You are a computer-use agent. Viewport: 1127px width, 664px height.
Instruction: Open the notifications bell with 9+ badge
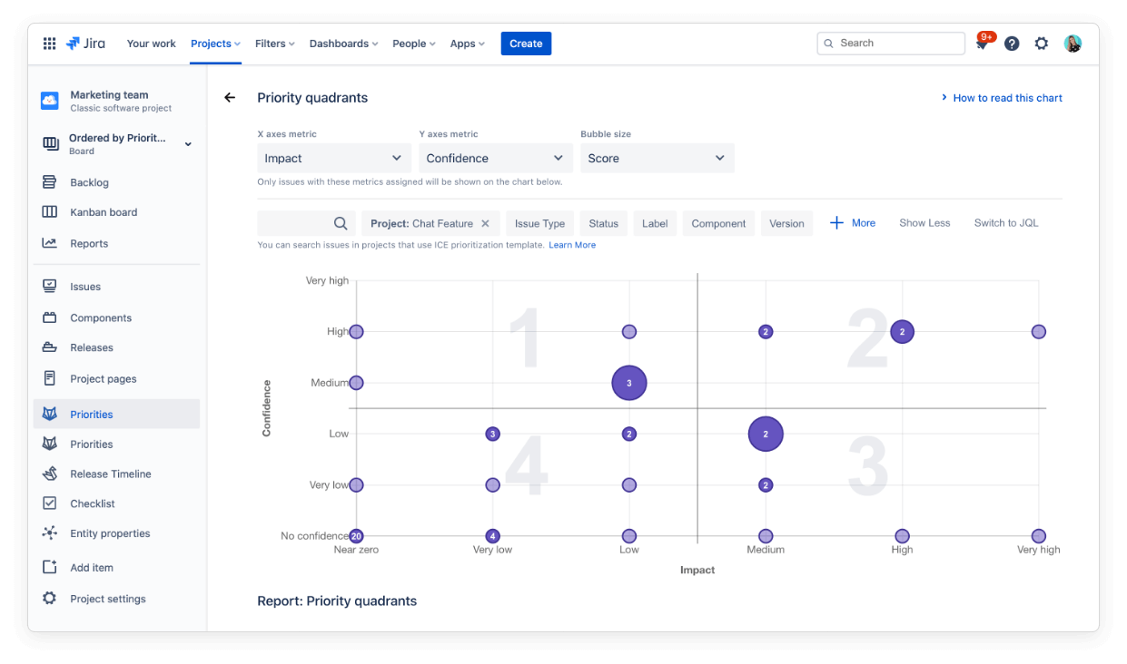983,43
